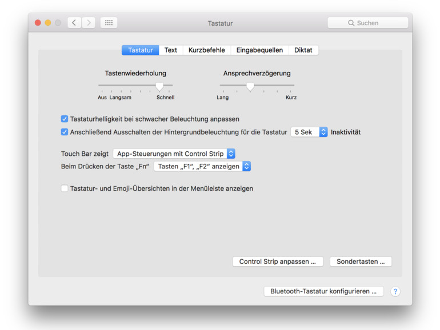This screenshot has width=440, height=330.
Task: Click the Ansprechverzögerung slider thumb
Action: pyautogui.click(x=250, y=87)
